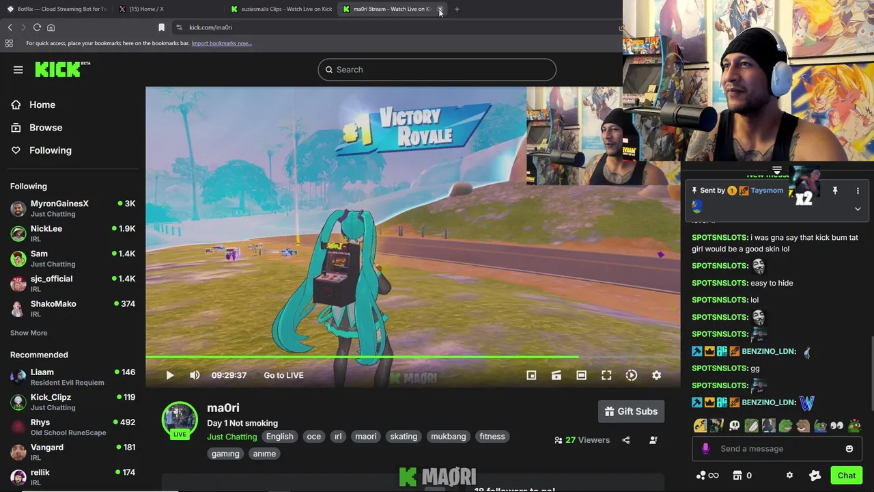Open the chat shop icon
The image size is (874, 492).
(737, 476)
